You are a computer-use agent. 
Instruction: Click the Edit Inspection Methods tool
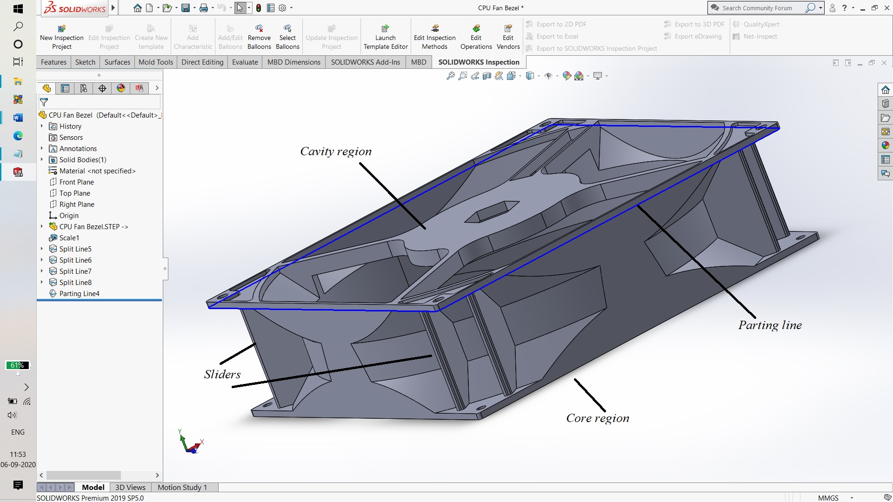(x=434, y=36)
